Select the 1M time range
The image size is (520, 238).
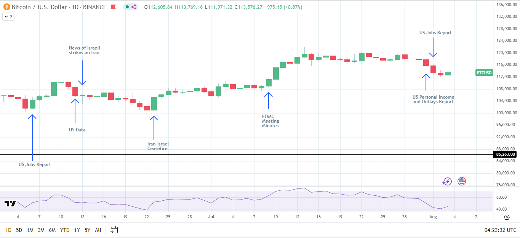point(30,230)
